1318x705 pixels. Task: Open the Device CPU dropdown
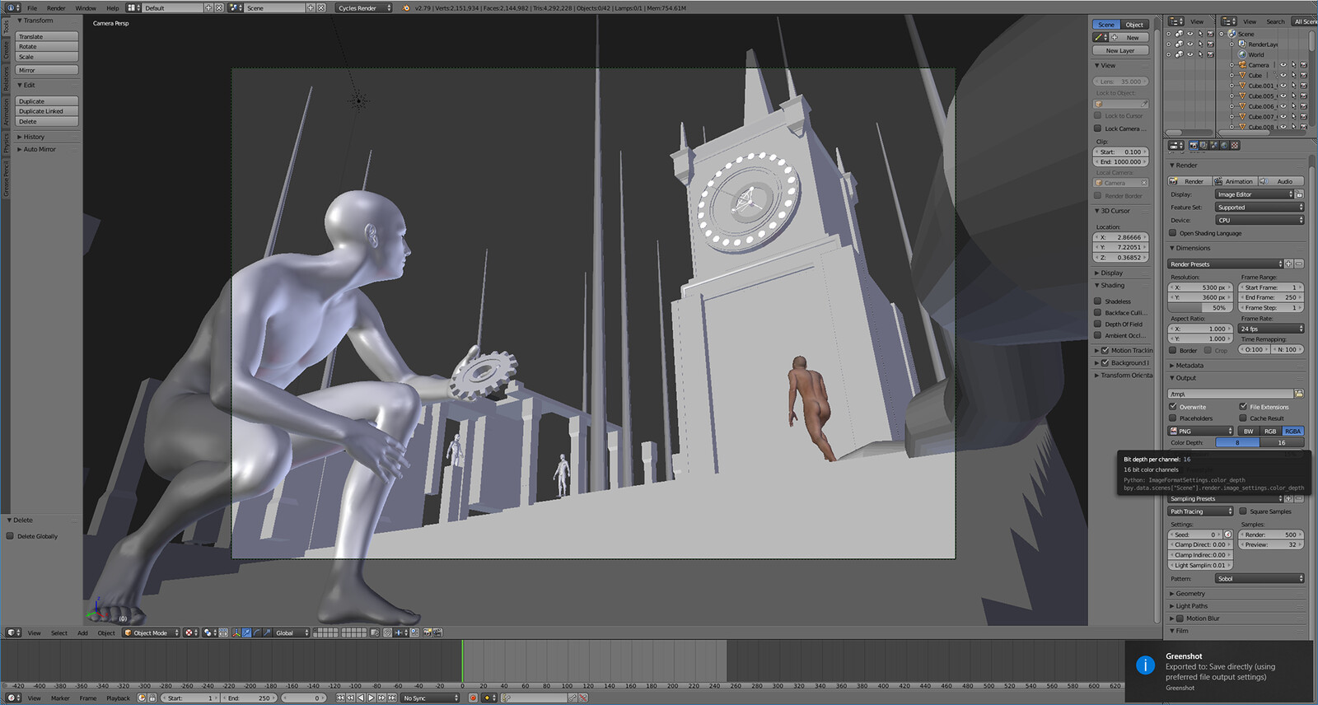[x=1260, y=220]
